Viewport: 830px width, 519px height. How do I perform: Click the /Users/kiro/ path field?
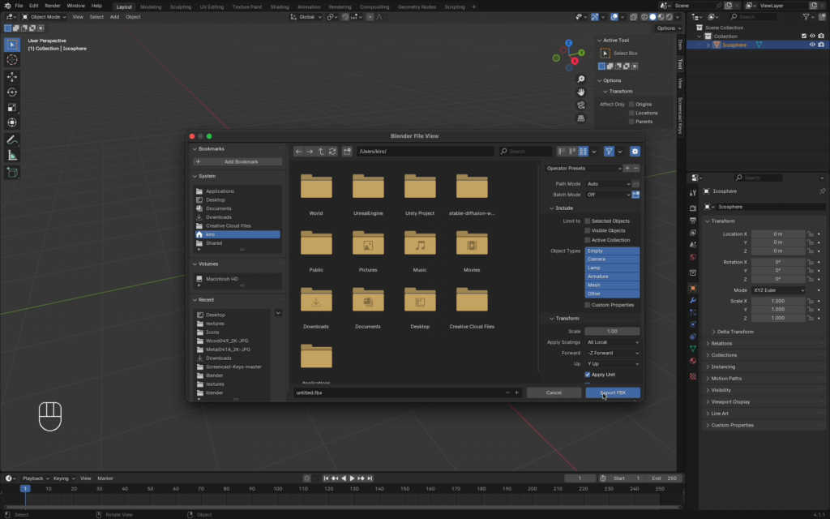(x=425, y=152)
